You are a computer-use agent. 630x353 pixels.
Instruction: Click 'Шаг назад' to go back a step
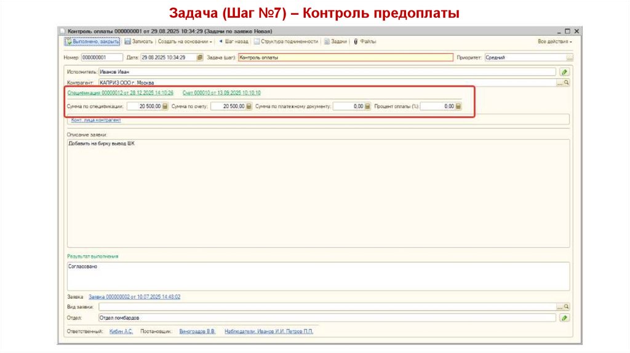pos(233,41)
